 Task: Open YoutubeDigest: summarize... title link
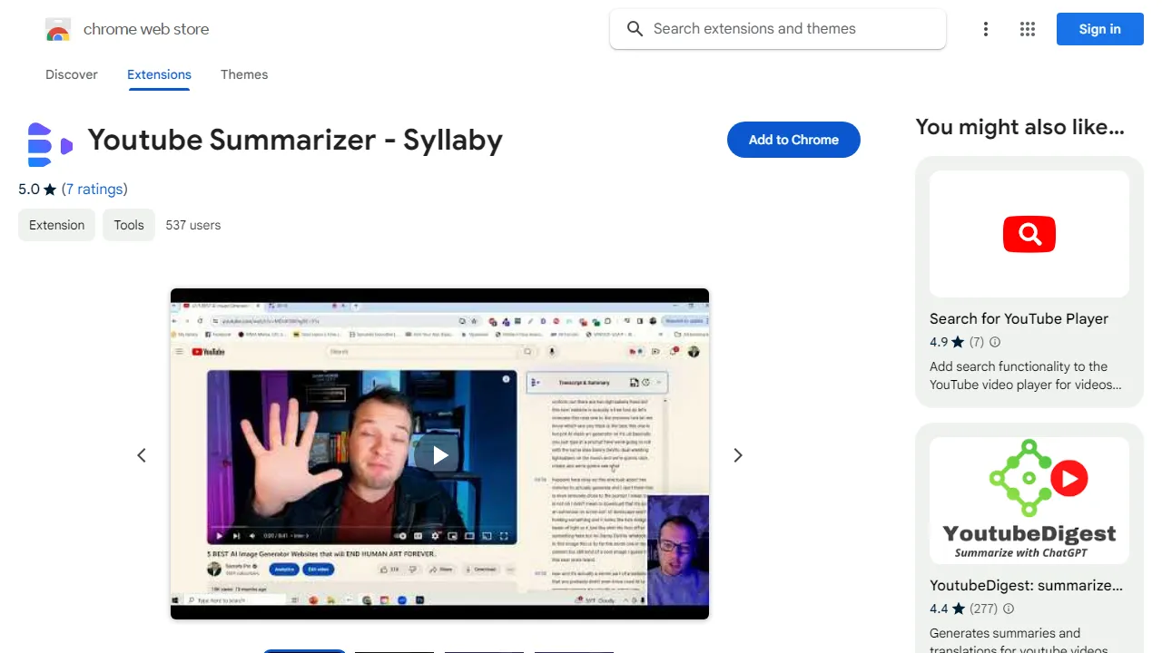[x=1026, y=585]
